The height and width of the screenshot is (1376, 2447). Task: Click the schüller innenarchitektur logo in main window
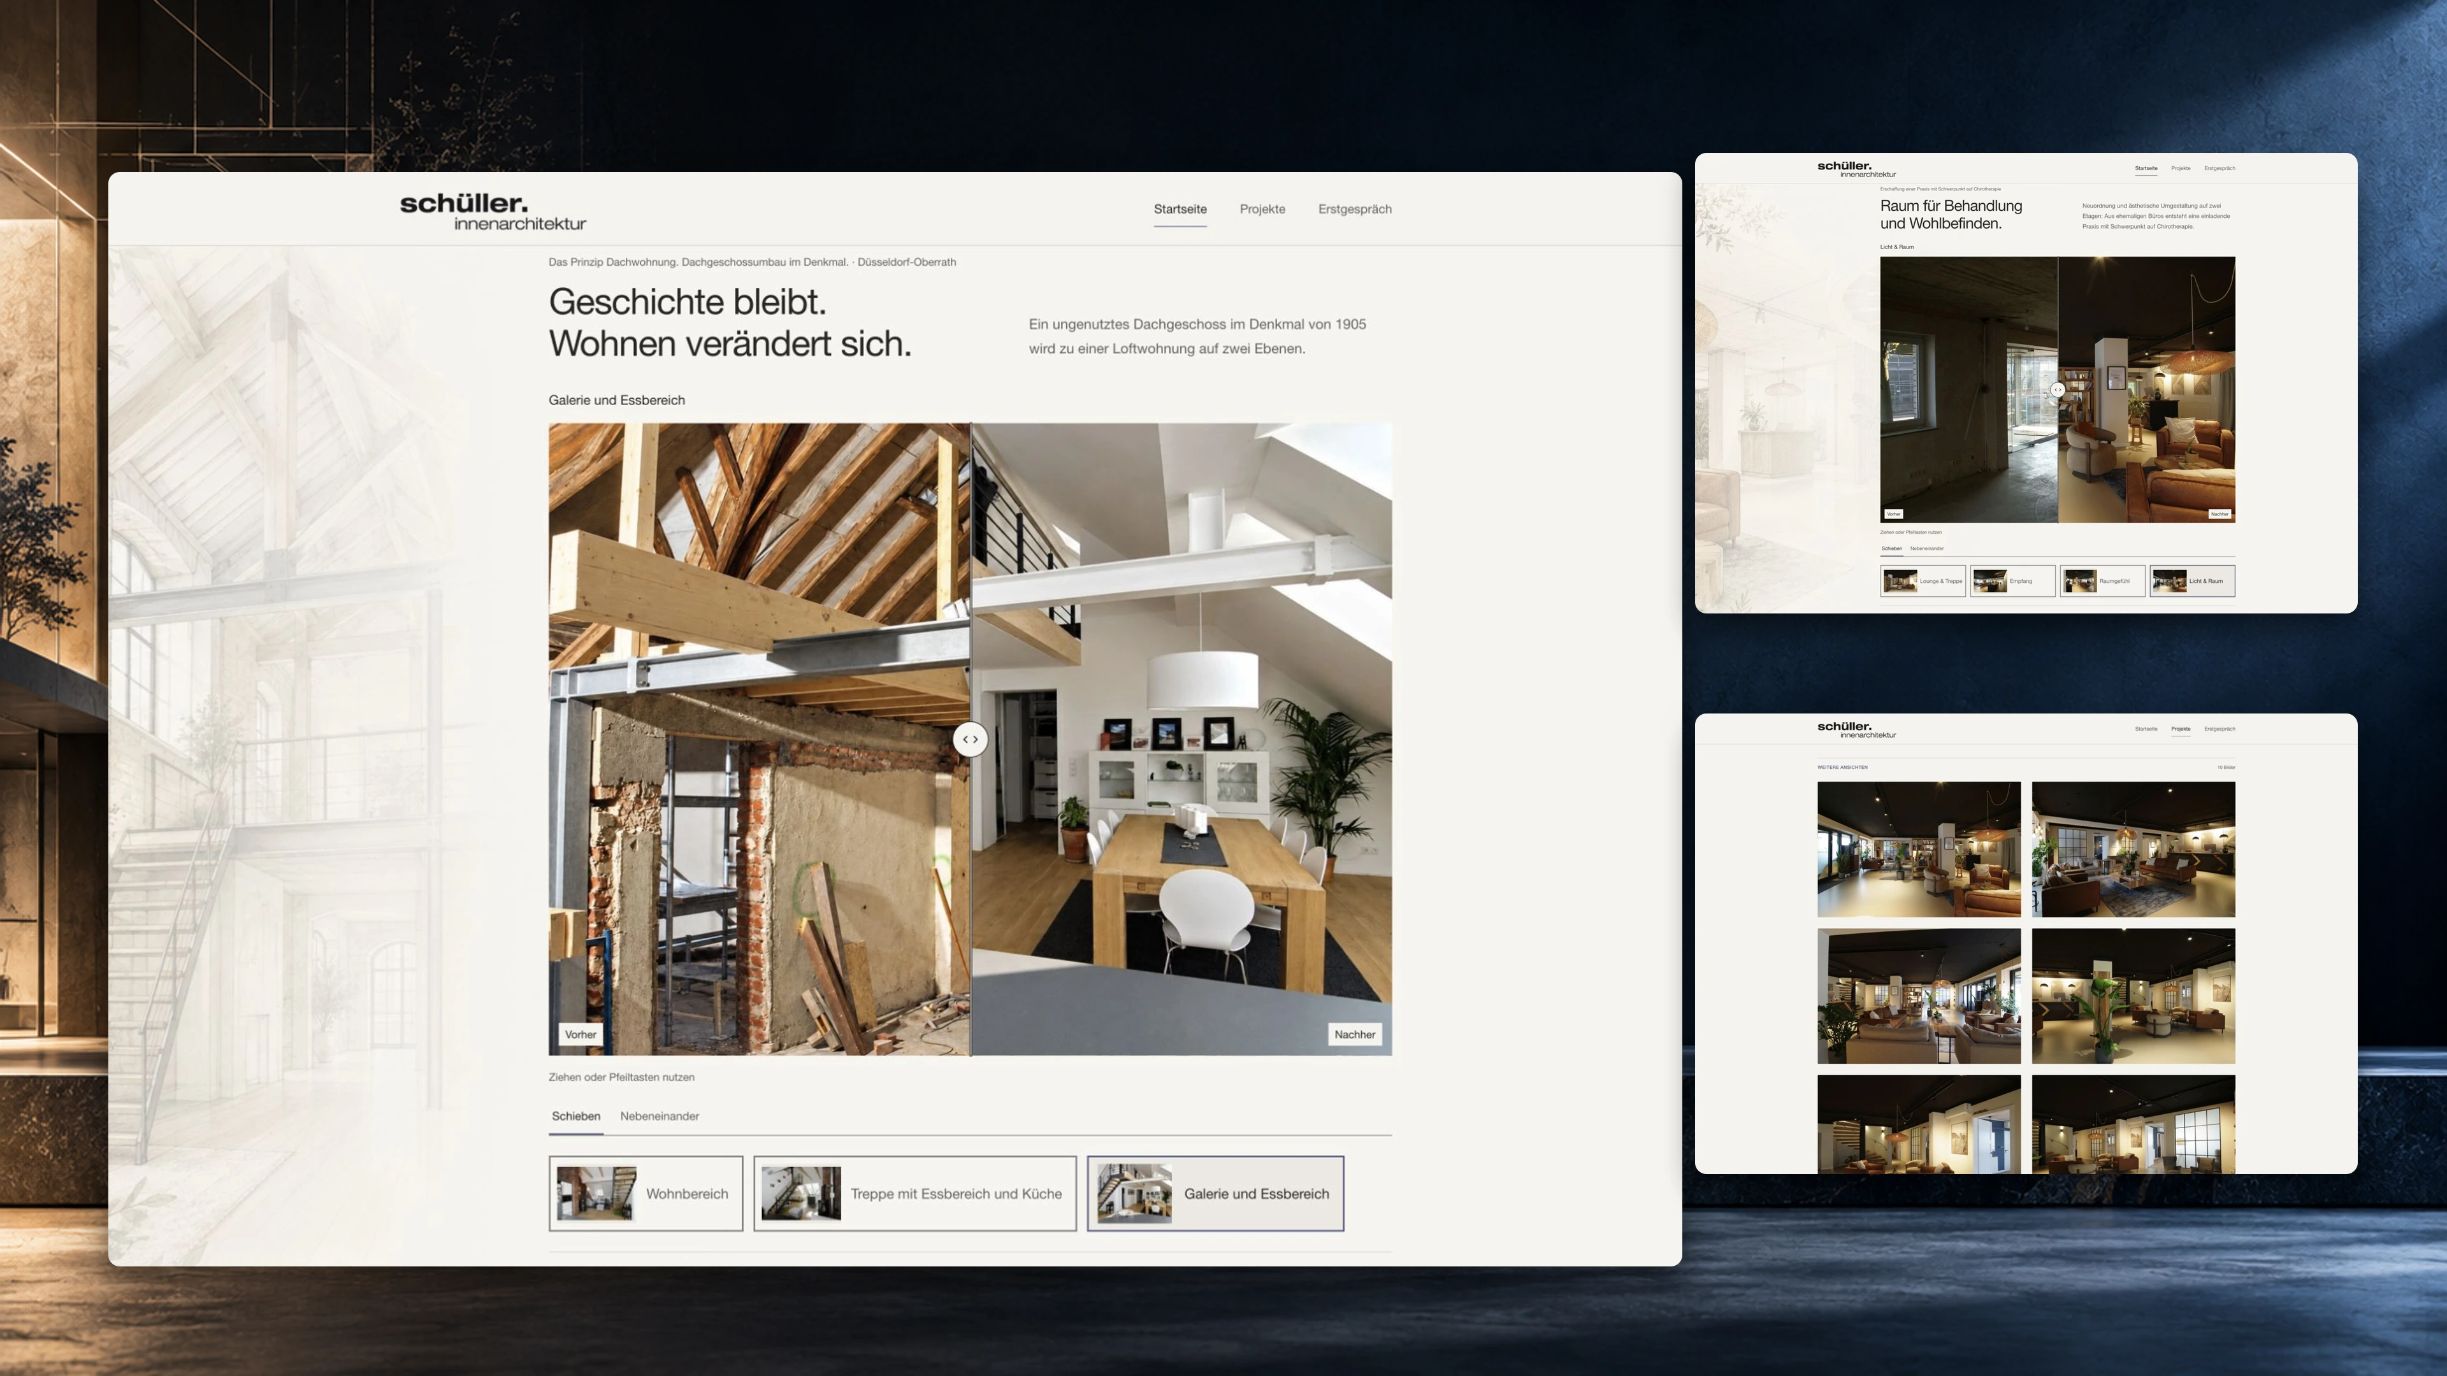[x=492, y=211]
